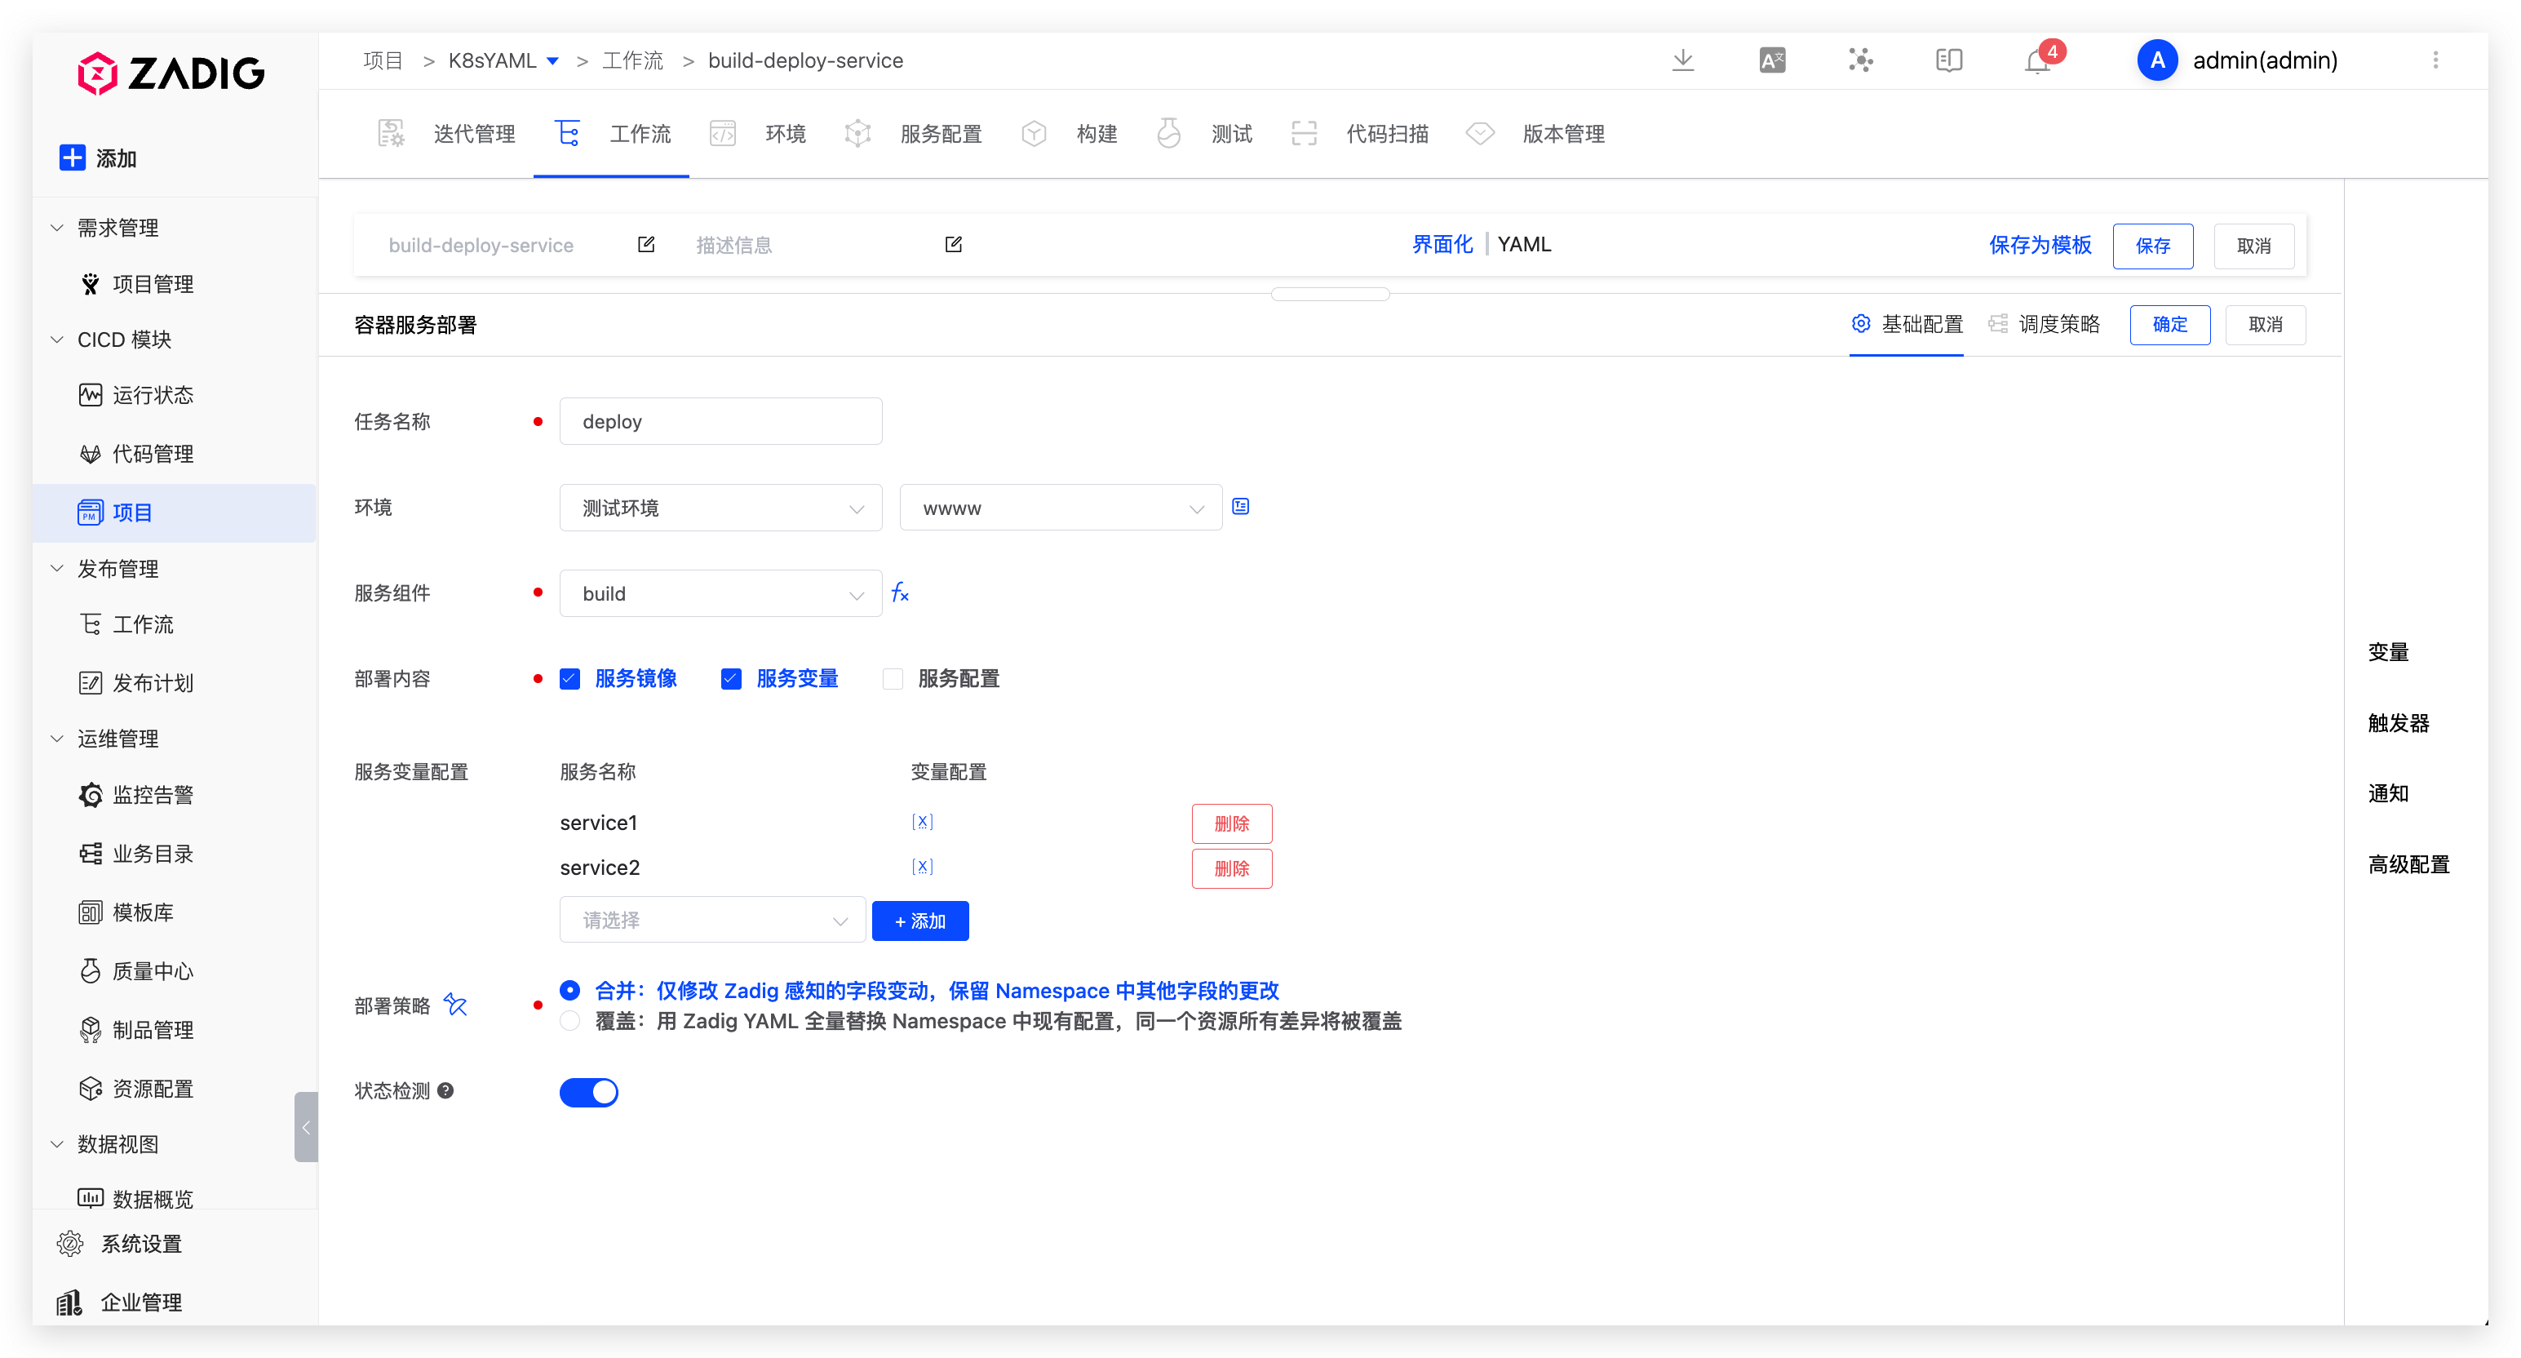Open the 请选择 service dropdown
This screenshot has height=1358, width=2521.
712,920
